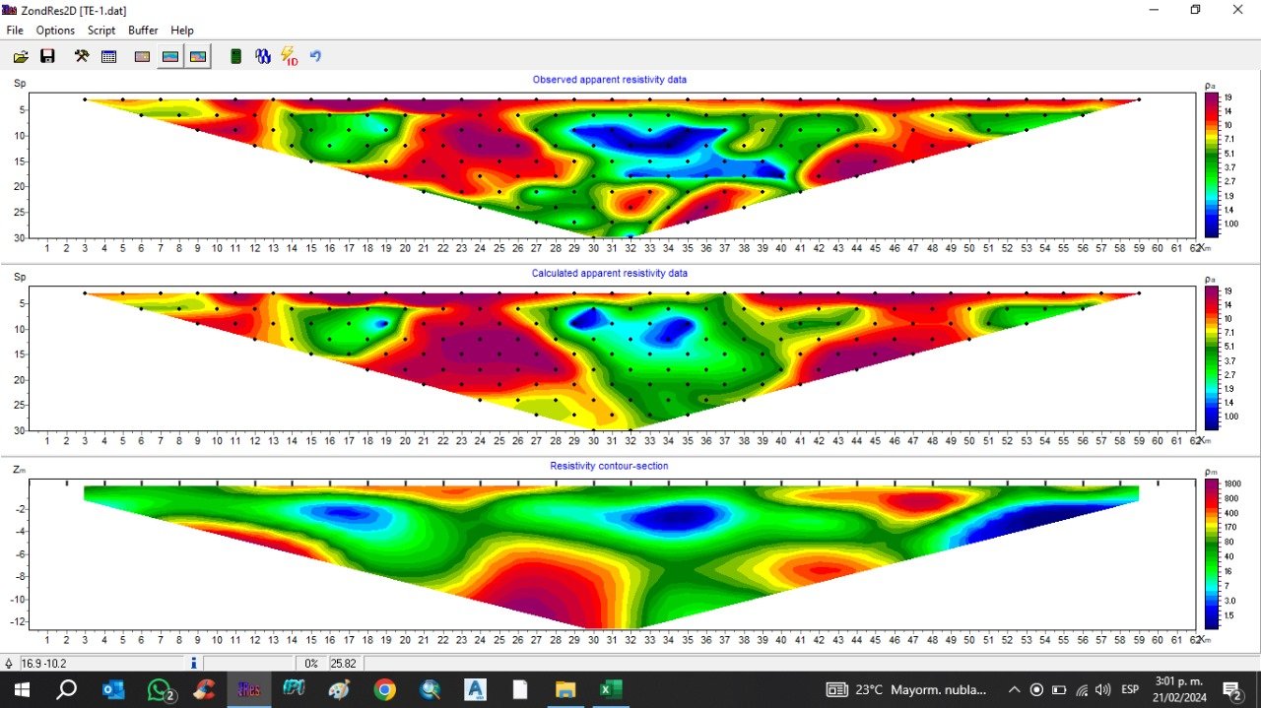Undo last change with blue arrow icon
Viewport: 1261px width, 708px height.
coord(316,57)
